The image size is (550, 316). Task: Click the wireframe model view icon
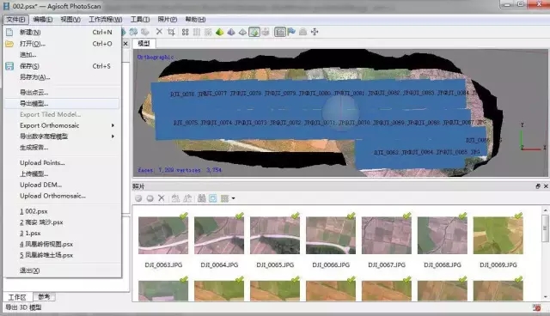pos(242,32)
